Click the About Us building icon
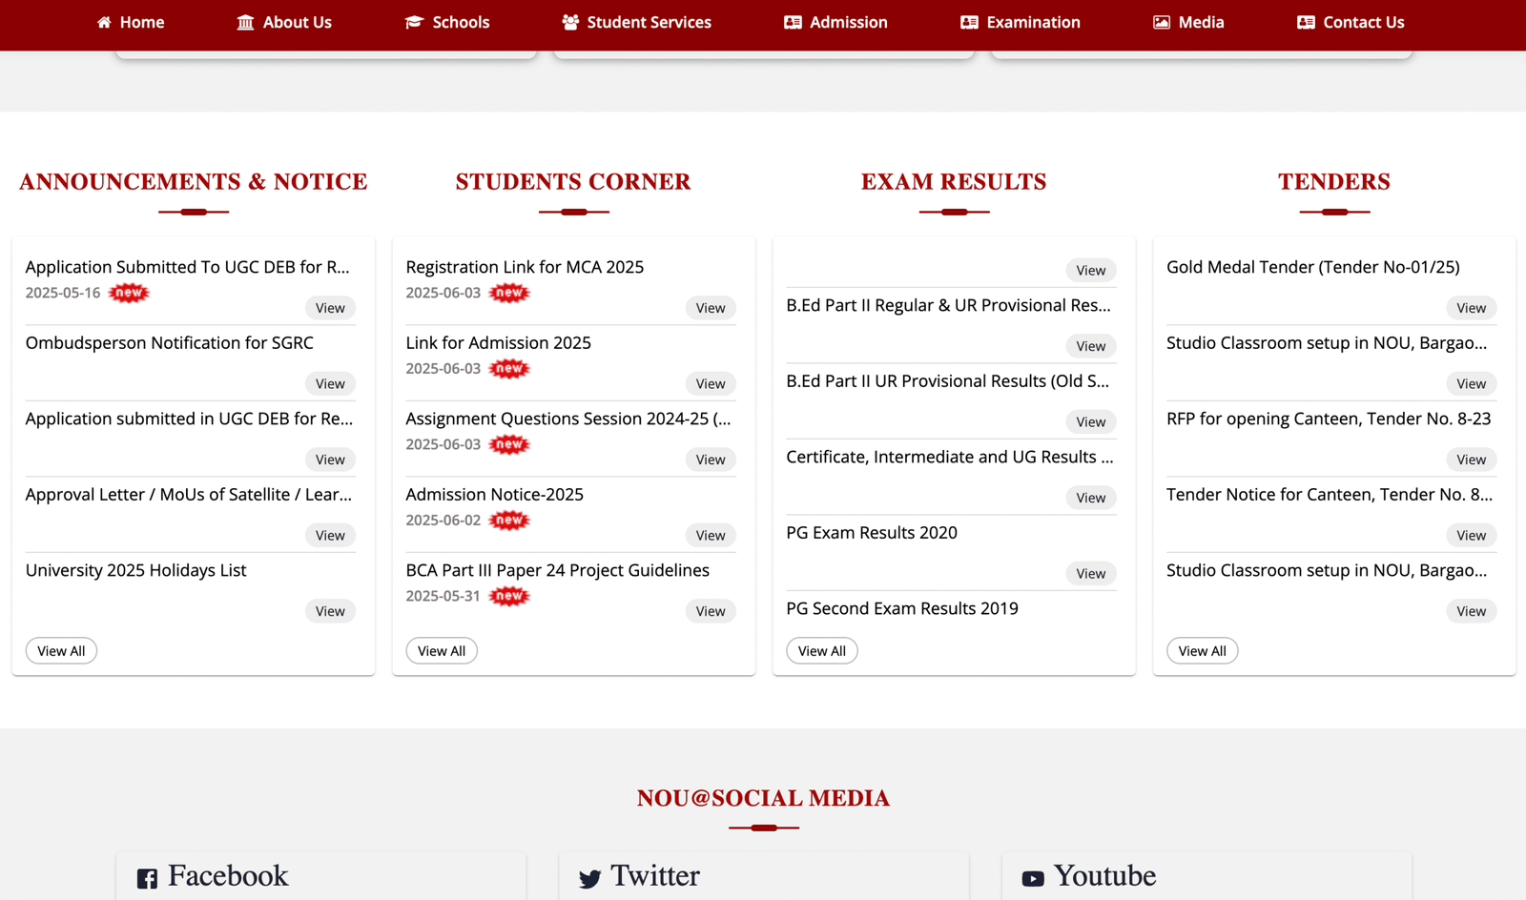The height and width of the screenshot is (900, 1526). (x=245, y=22)
